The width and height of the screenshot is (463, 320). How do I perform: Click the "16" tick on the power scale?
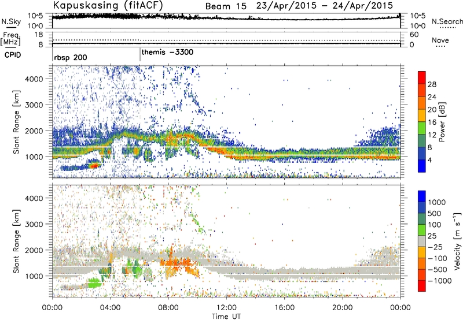point(432,122)
